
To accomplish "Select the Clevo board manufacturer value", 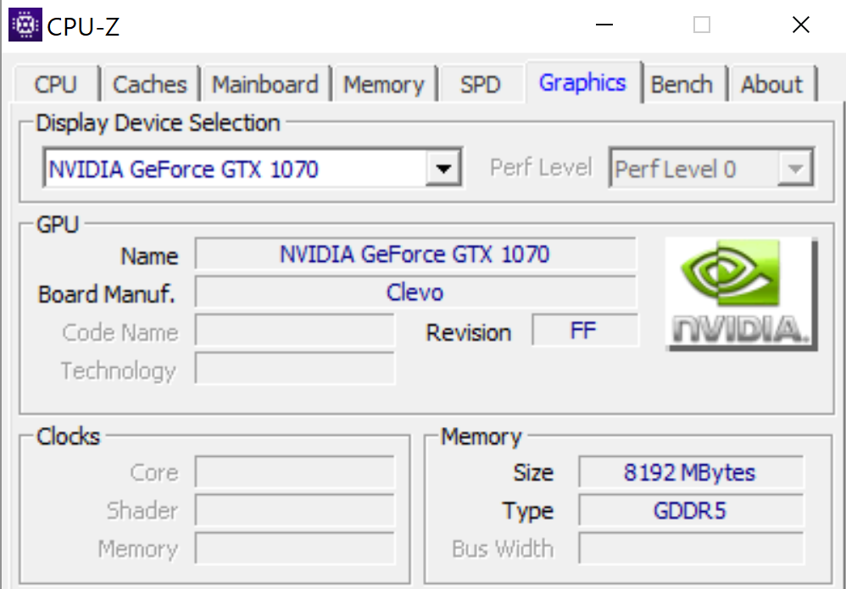I will (x=415, y=292).
